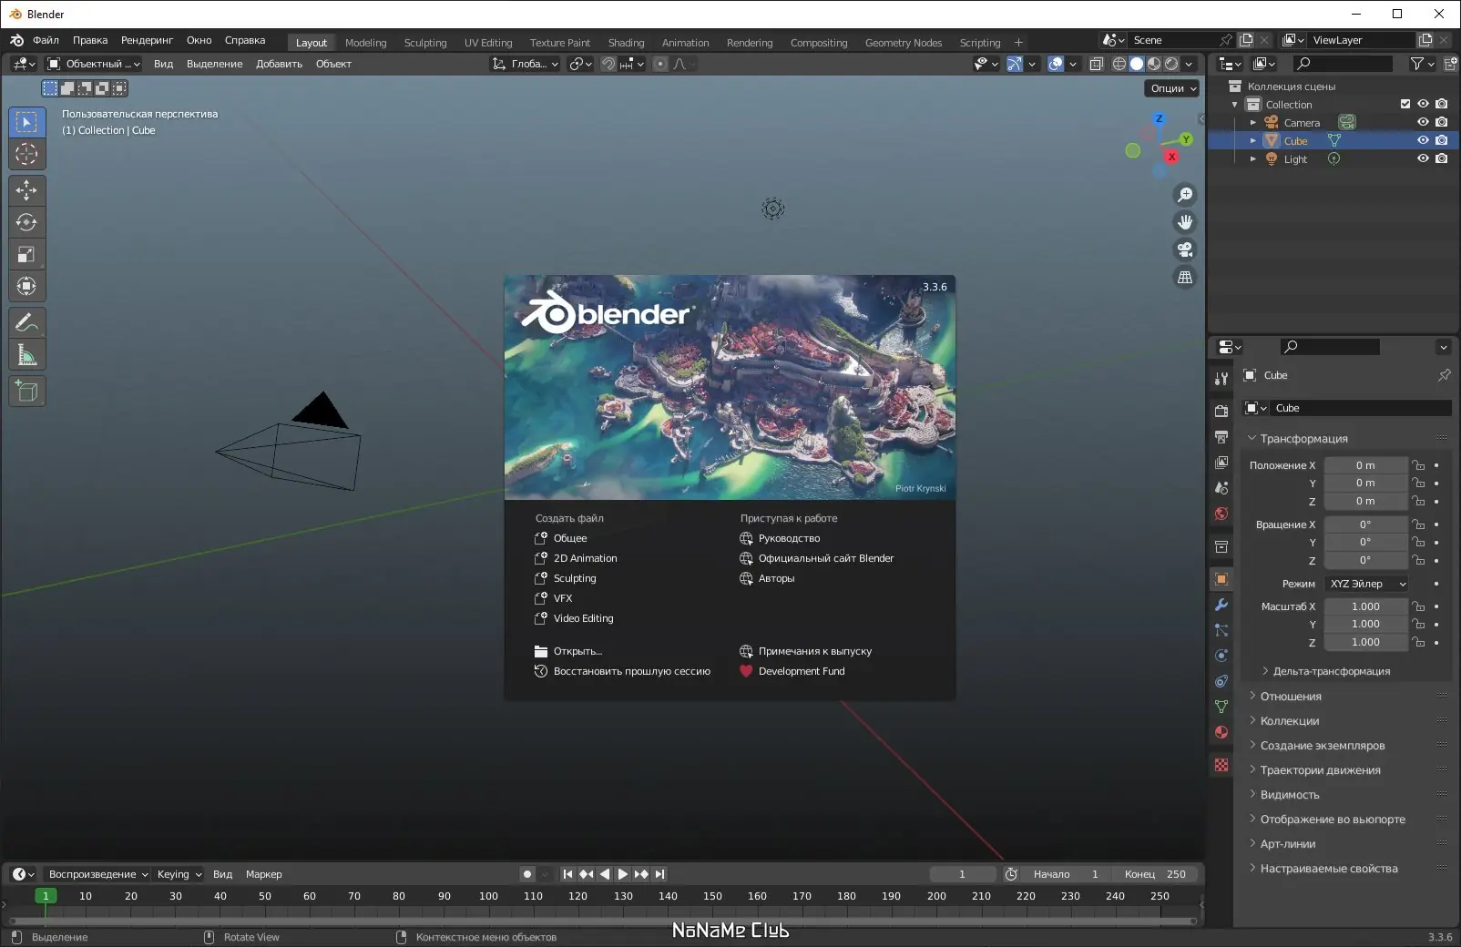Toggle snapping magnet in header

[608, 64]
